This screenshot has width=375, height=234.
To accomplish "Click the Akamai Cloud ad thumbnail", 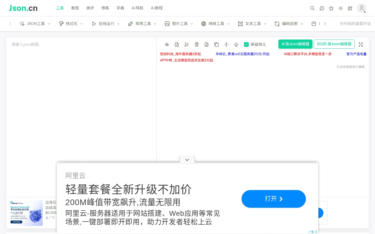I will [26, 213].
